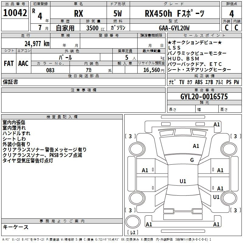Click the front-left tire rating [3]
Viewport: 243px width, 243px height.
pyautogui.click(x=130, y=136)
